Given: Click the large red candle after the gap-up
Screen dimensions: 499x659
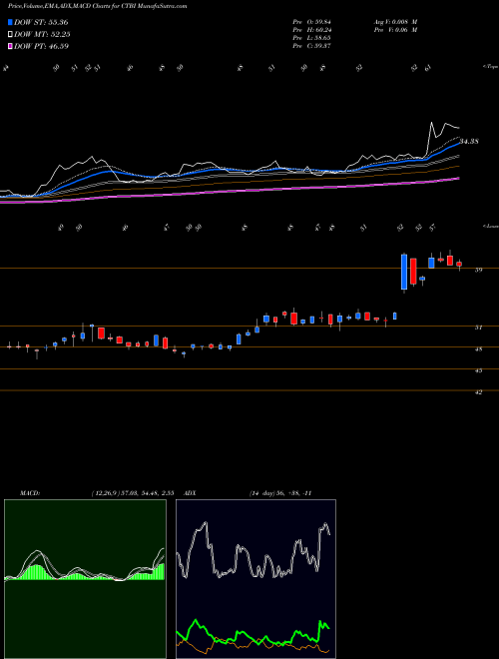Looking at the screenshot, I should [x=413, y=271].
